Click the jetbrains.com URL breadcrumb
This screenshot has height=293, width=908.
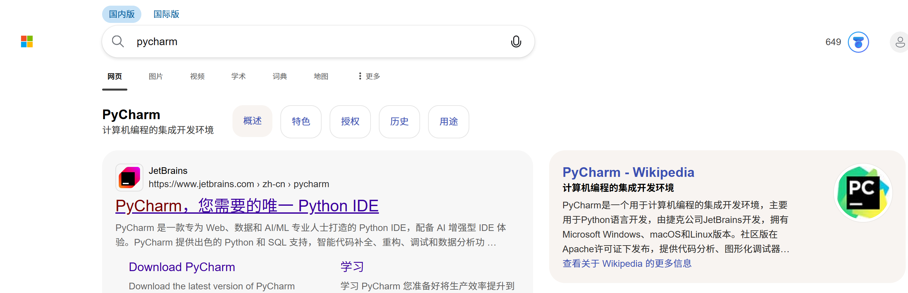(x=238, y=184)
